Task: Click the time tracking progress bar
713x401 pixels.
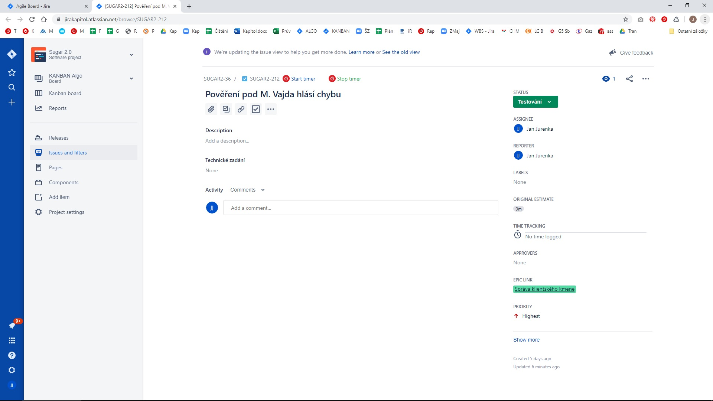Action: (x=586, y=233)
